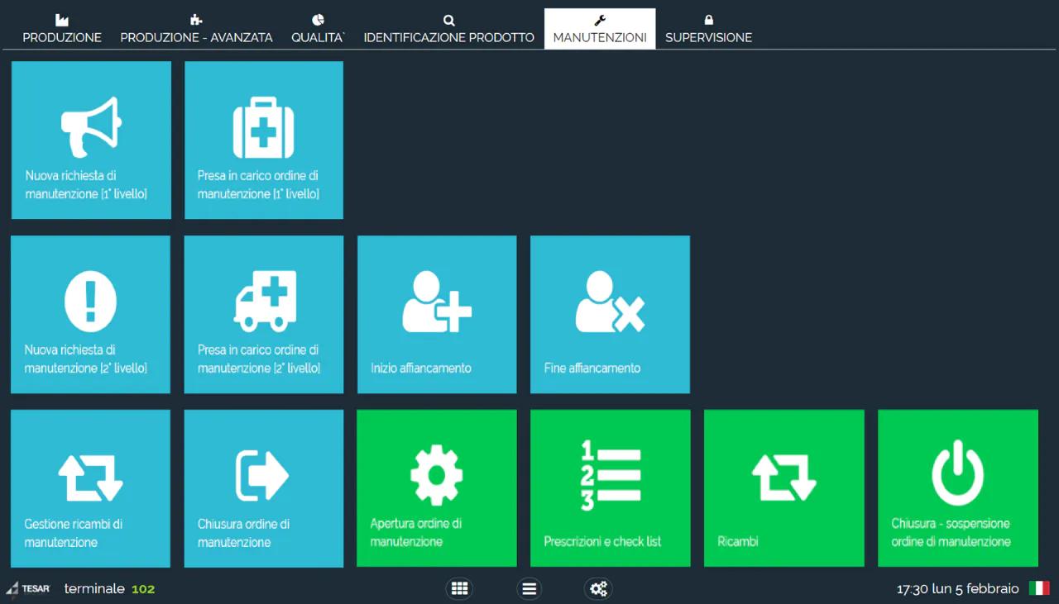
Task: Open grid view from bottom bar
Action: click(x=459, y=588)
